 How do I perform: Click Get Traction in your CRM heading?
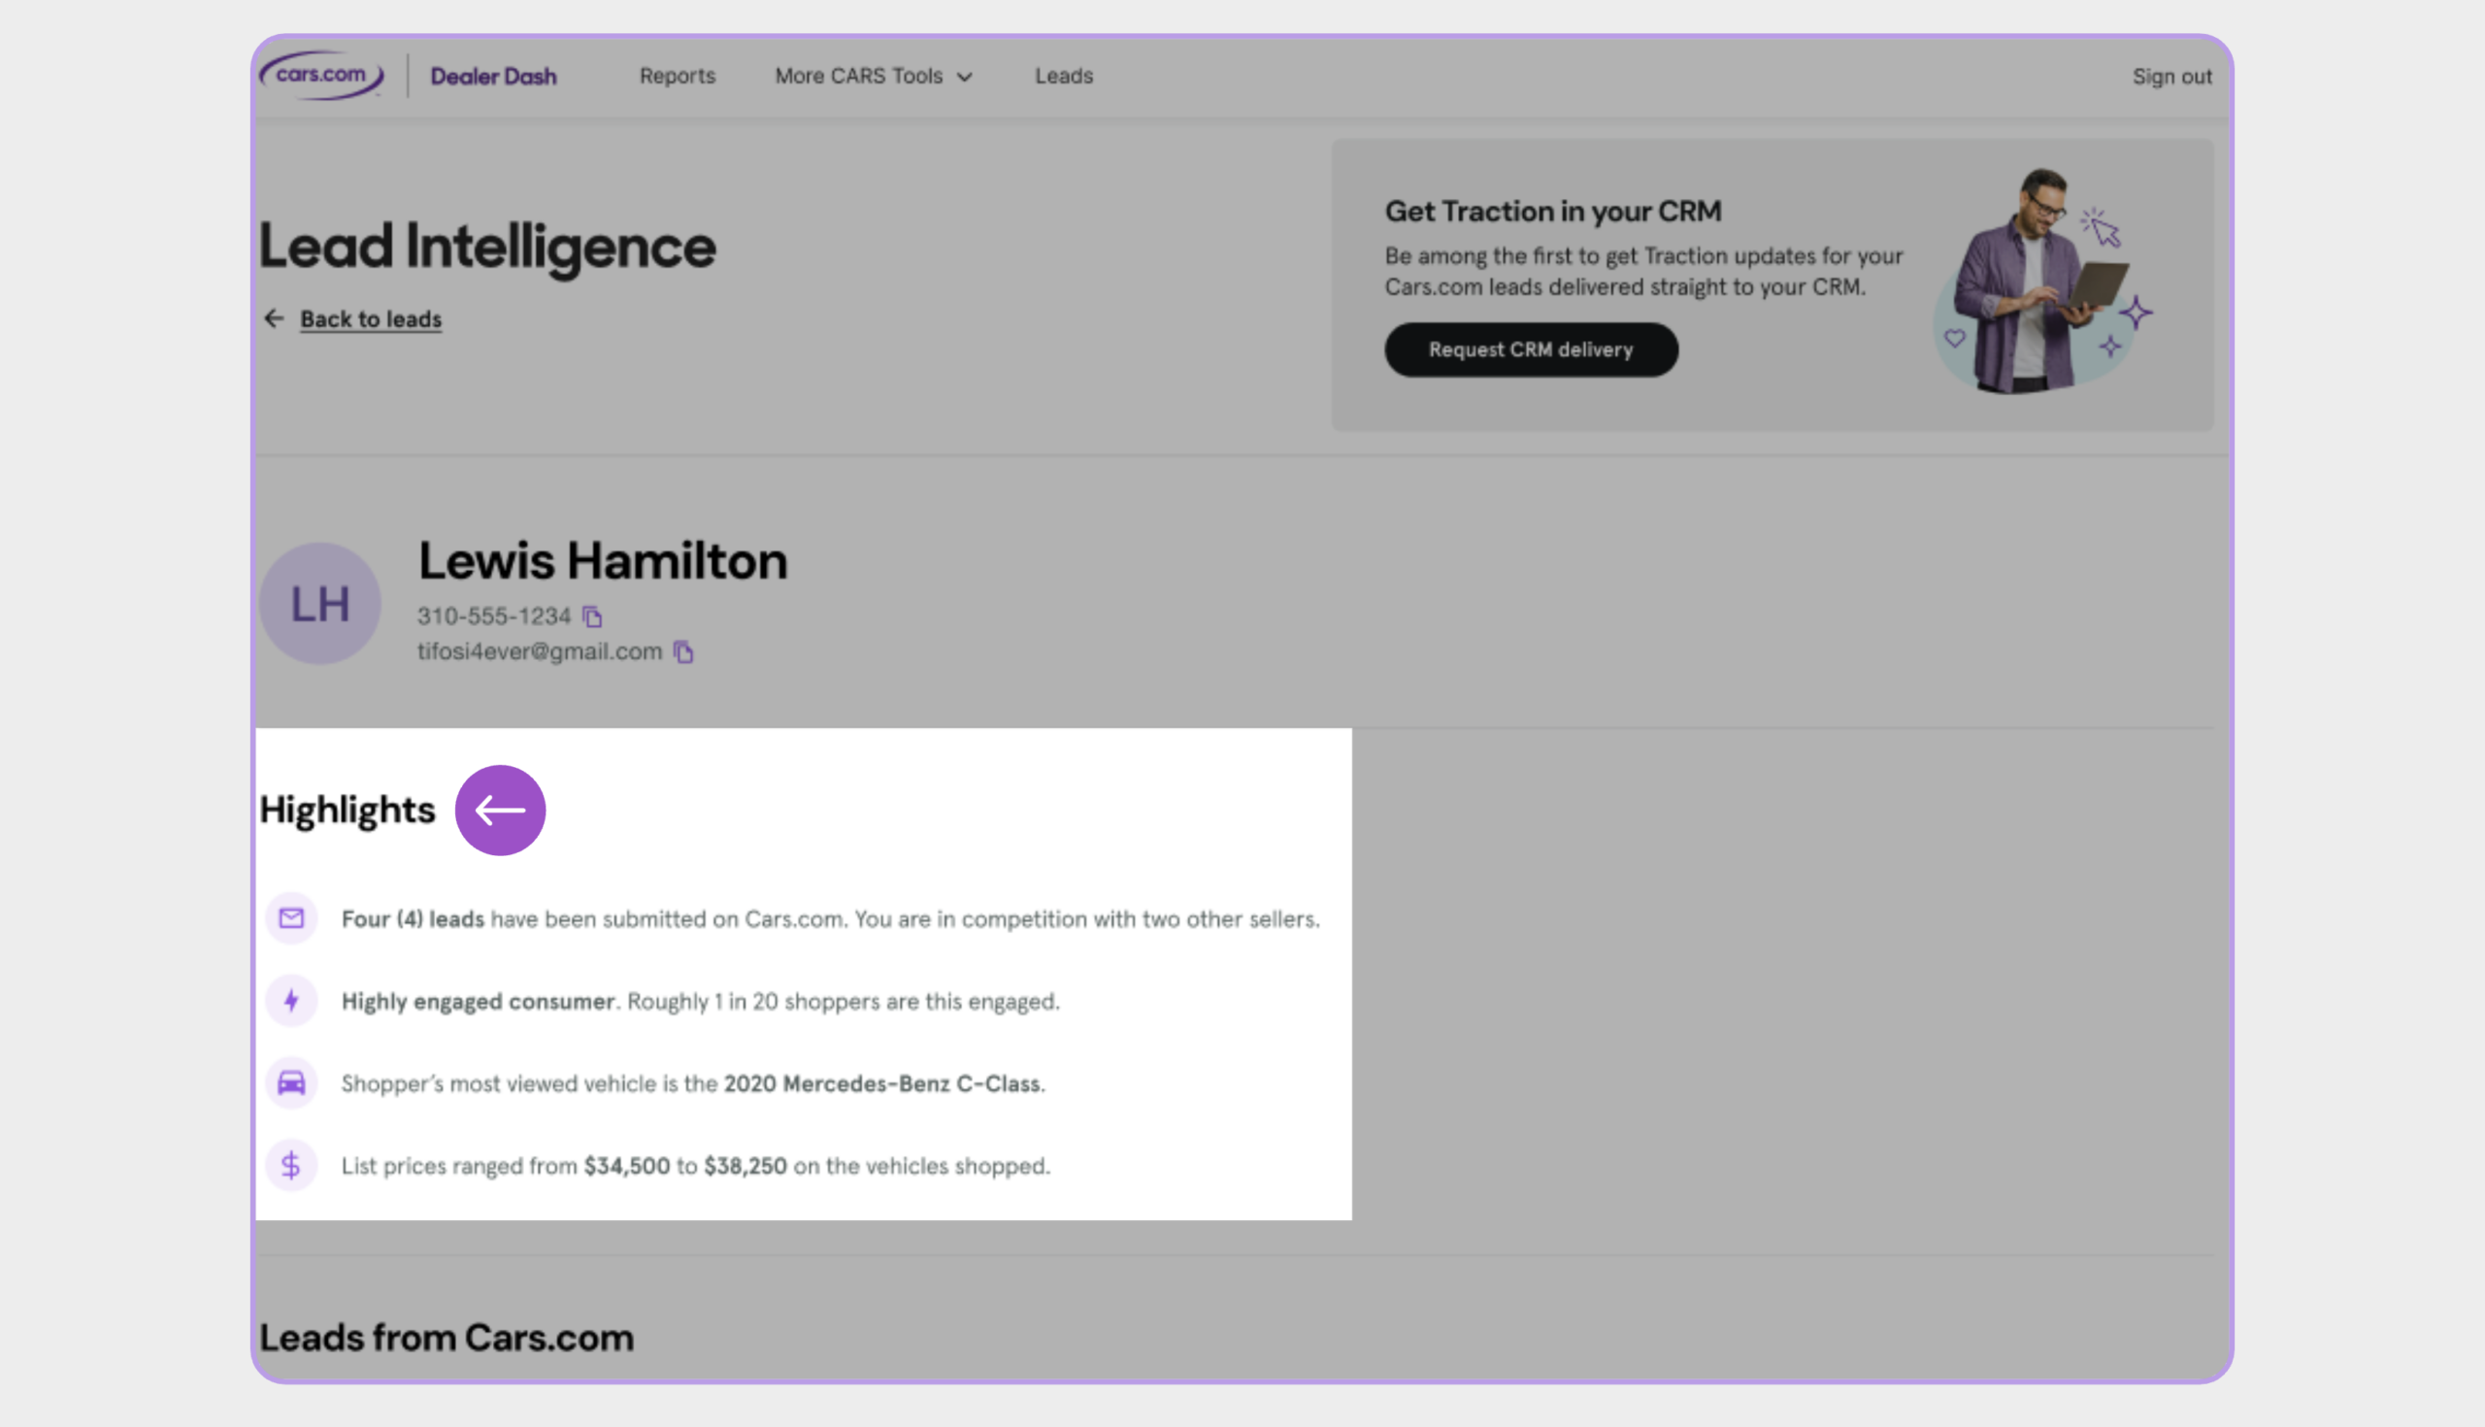coord(1553,211)
